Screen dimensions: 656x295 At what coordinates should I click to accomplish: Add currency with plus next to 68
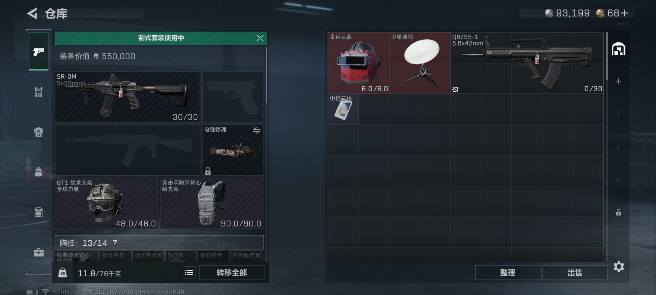pyautogui.click(x=625, y=13)
